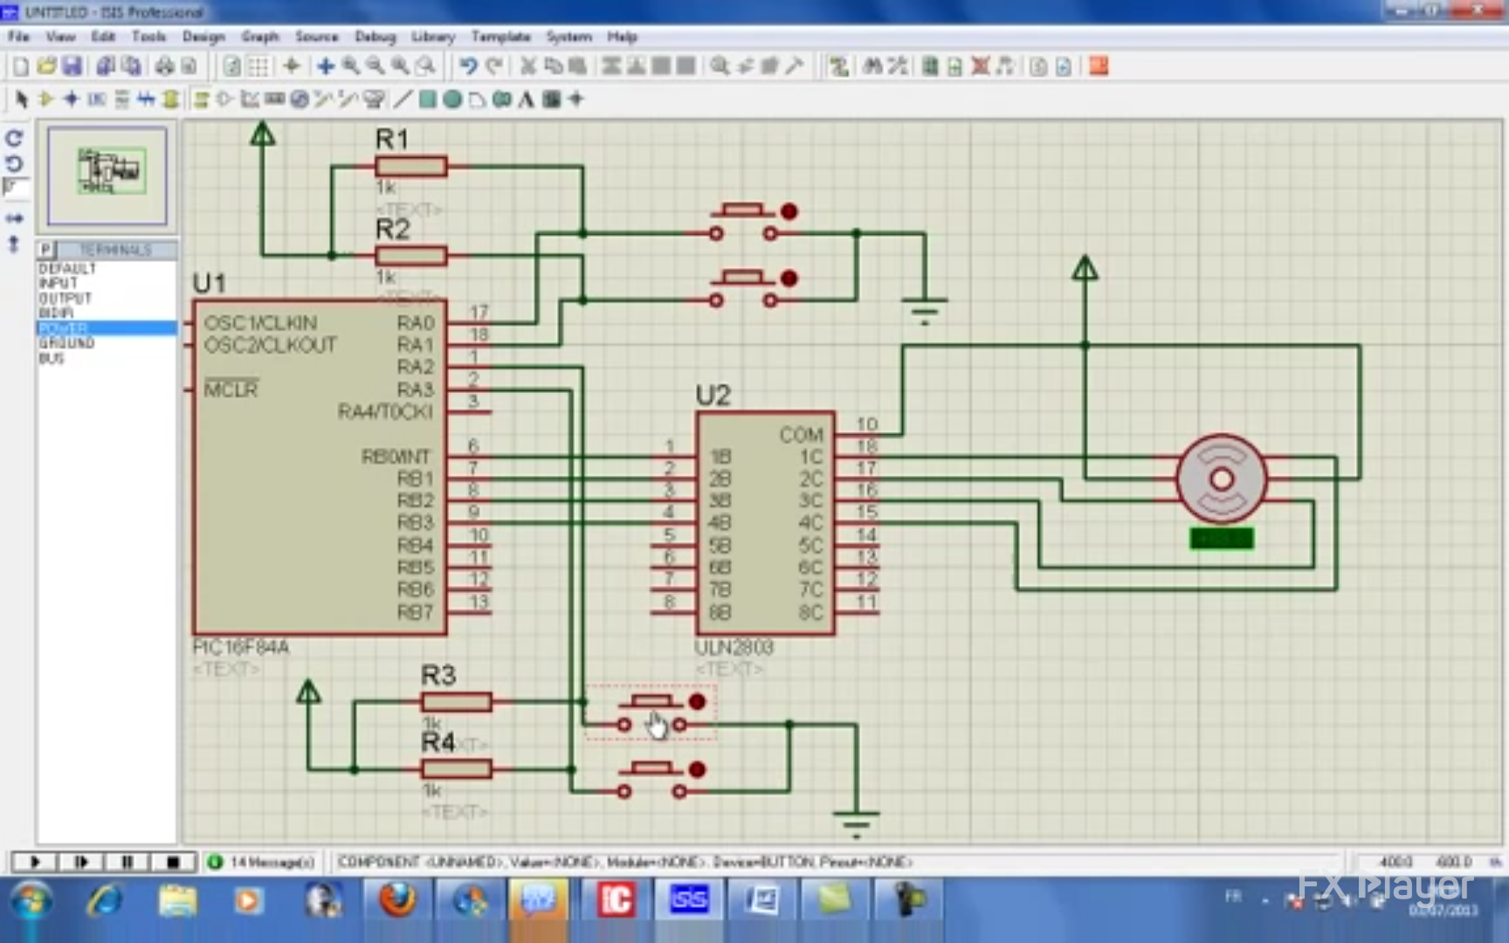Select INPUT terminal in the list

coord(107,284)
